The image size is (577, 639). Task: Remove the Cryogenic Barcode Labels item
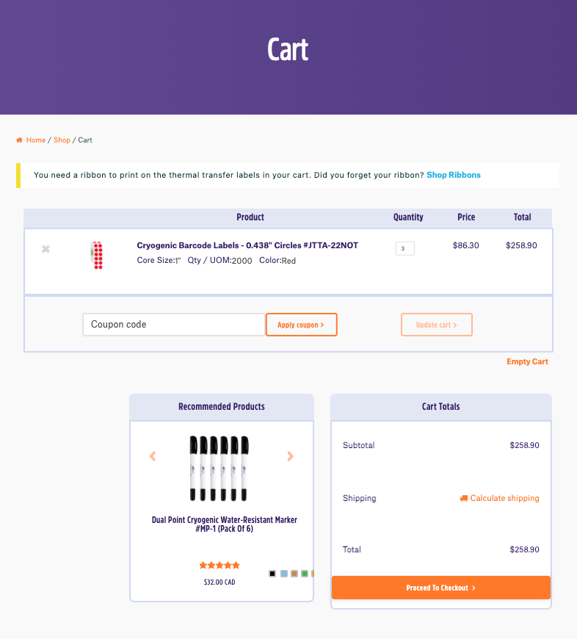(46, 248)
